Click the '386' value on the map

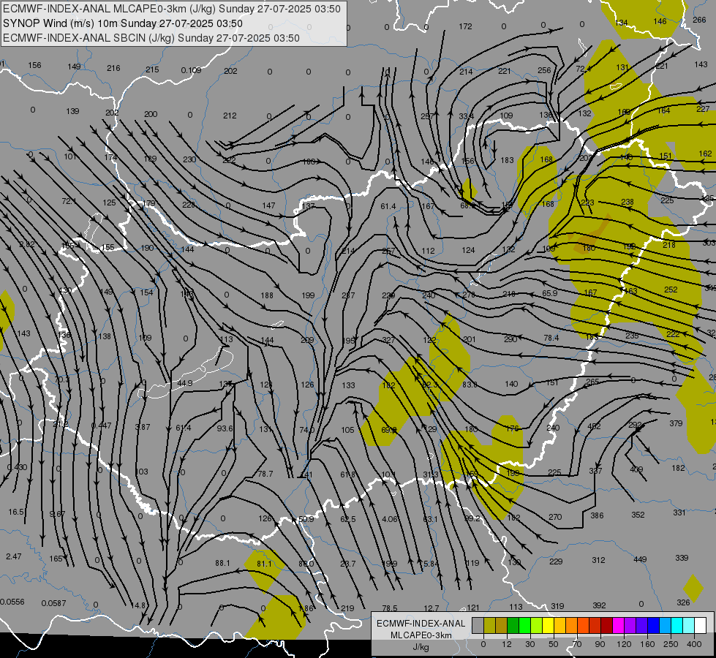[x=597, y=515]
